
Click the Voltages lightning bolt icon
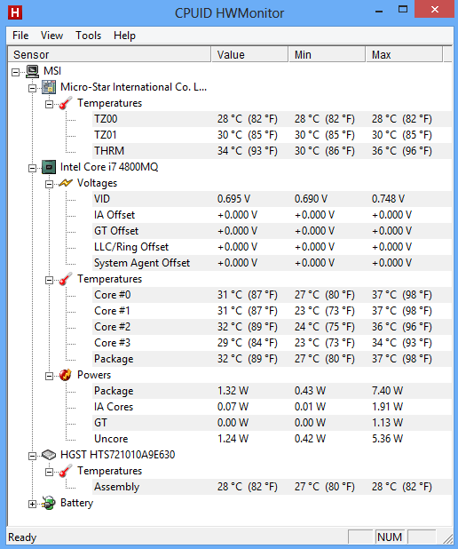[x=66, y=183]
